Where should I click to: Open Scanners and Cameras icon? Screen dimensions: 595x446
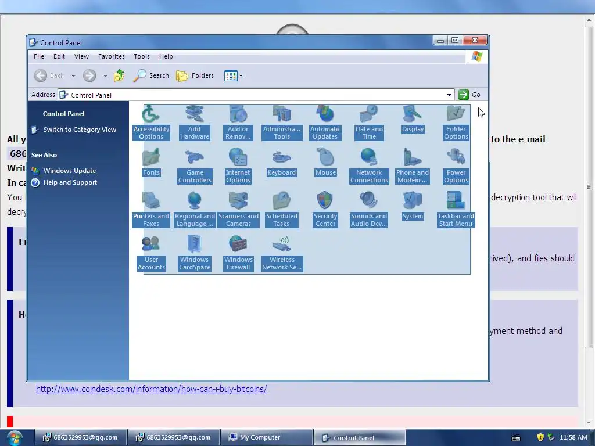[238, 209]
